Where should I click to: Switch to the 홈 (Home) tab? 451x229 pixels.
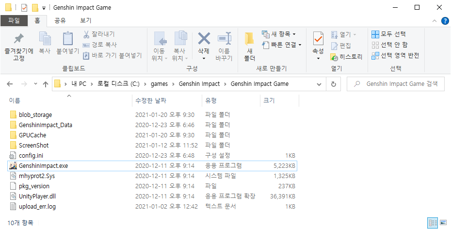coord(37,20)
